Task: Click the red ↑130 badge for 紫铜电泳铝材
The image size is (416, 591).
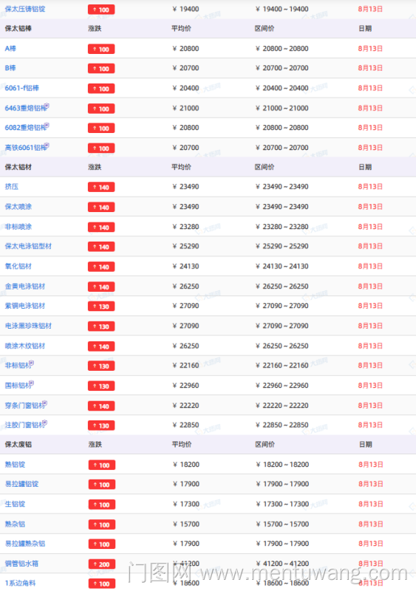Action: 101,307
